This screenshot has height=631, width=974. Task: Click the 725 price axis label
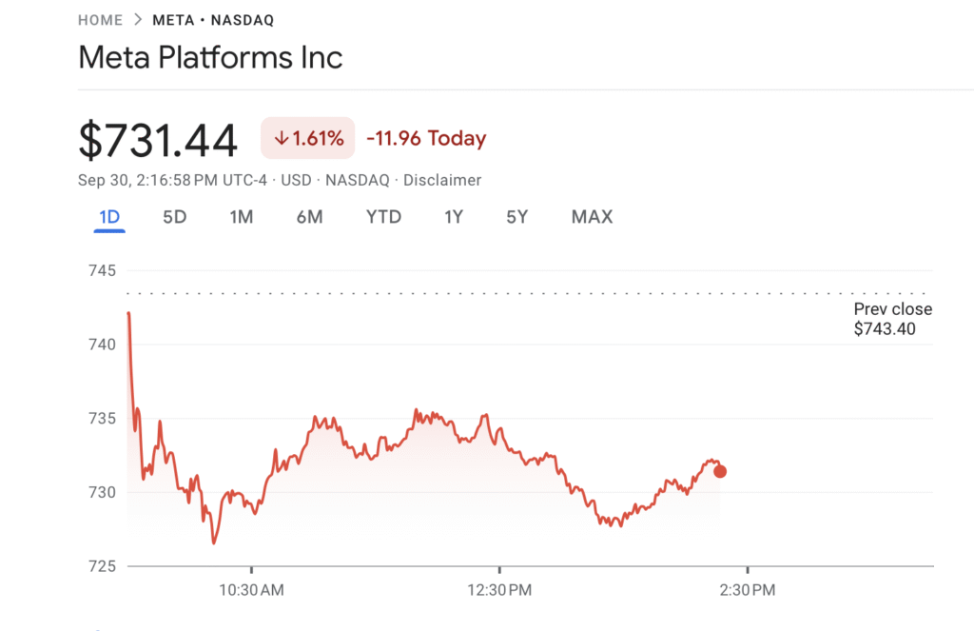104,565
